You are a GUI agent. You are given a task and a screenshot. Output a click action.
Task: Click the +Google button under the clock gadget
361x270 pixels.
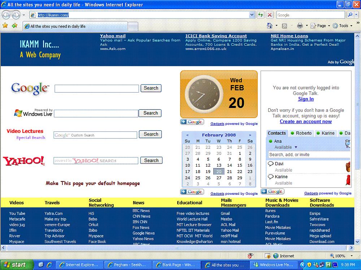pos(192,122)
